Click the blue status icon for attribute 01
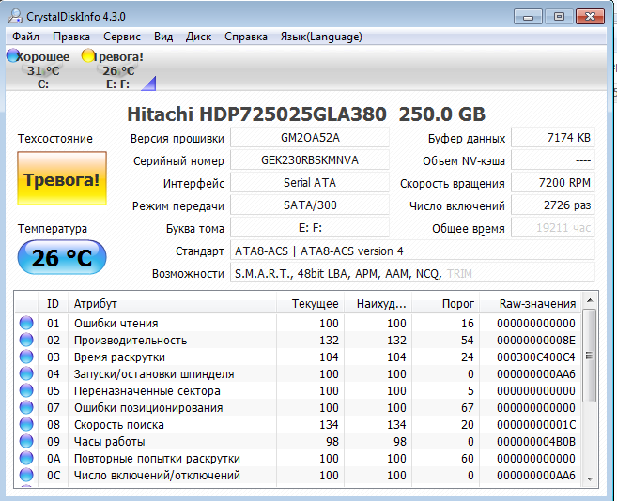The height and width of the screenshot is (501, 617). [x=26, y=323]
